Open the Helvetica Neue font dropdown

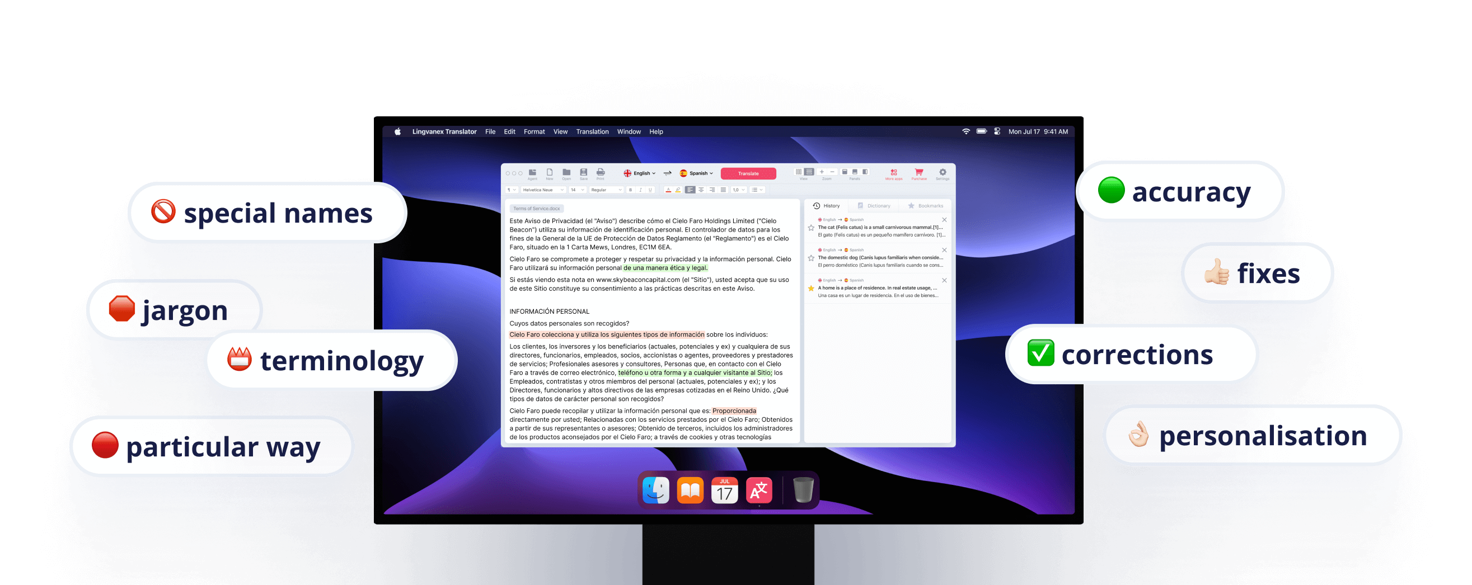[x=543, y=190]
